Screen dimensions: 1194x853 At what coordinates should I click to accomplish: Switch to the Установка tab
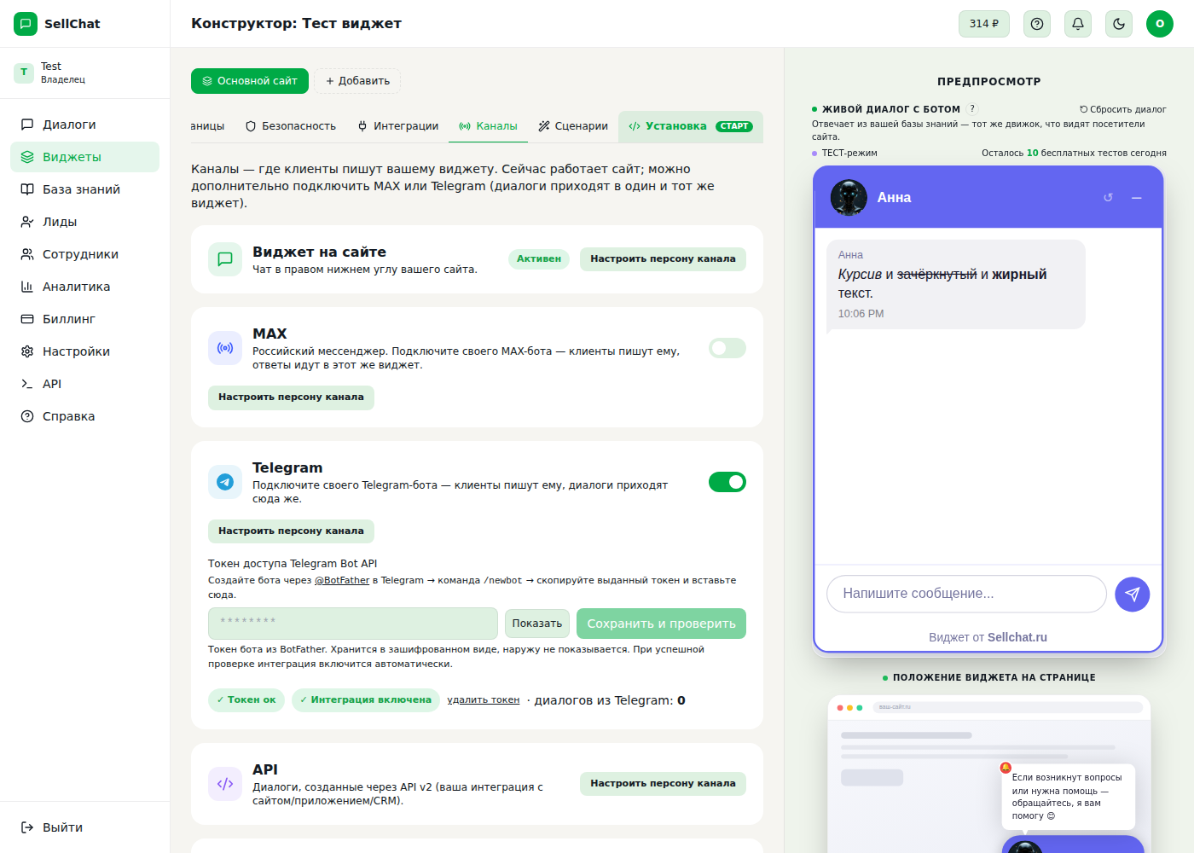point(691,126)
